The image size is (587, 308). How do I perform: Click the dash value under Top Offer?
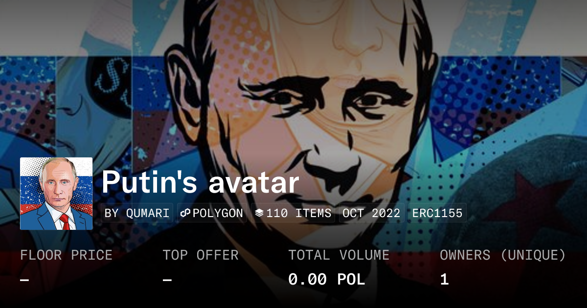pos(167,280)
